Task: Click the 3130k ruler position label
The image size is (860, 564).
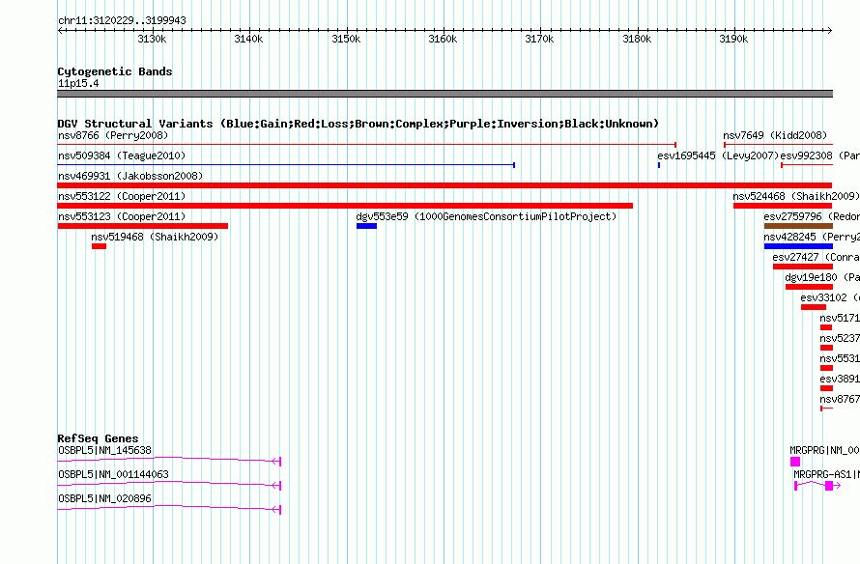Action: pos(152,39)
